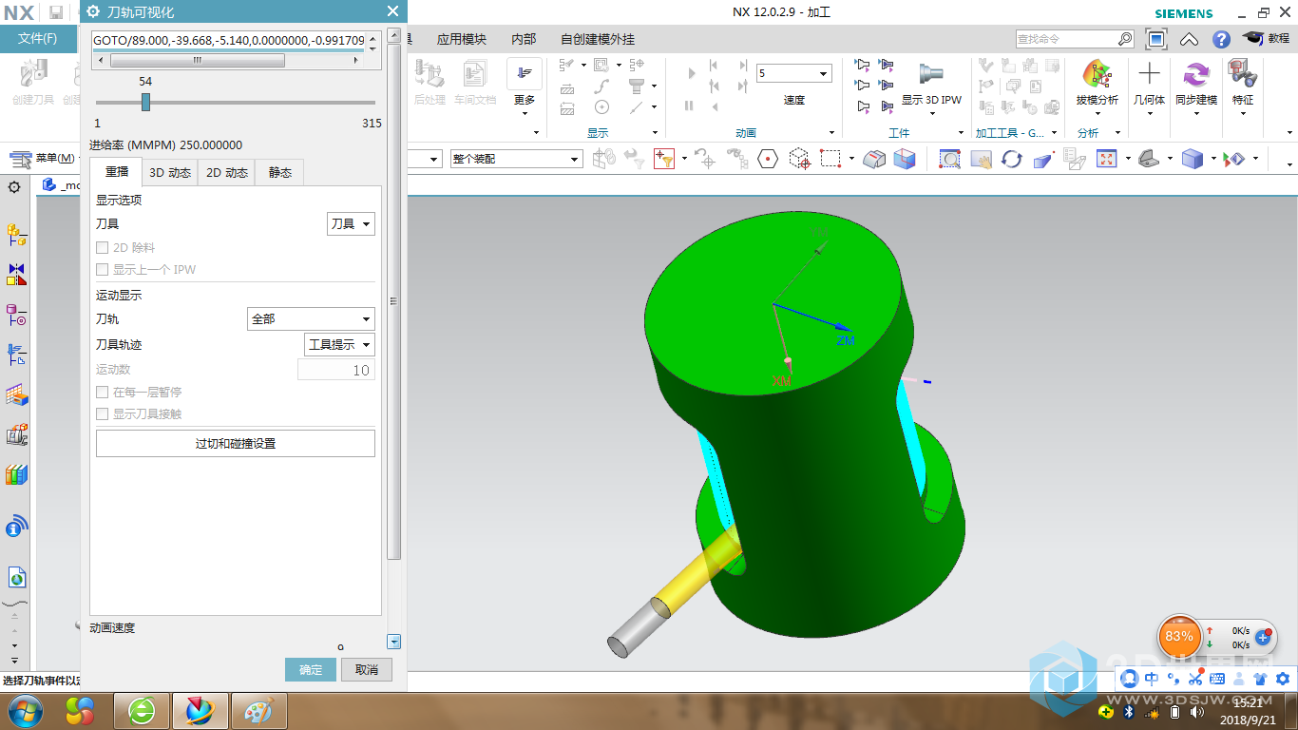Screen dimensions: 1298x730
Task: Open the 应用模块 ribbon tab
Action: [462, 39]
